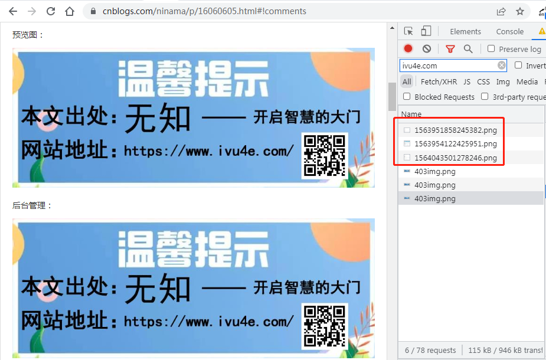Open the Console tab

coord(509,32)
